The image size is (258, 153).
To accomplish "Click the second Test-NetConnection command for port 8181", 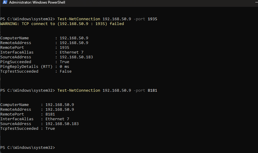I will click(107, 90).
